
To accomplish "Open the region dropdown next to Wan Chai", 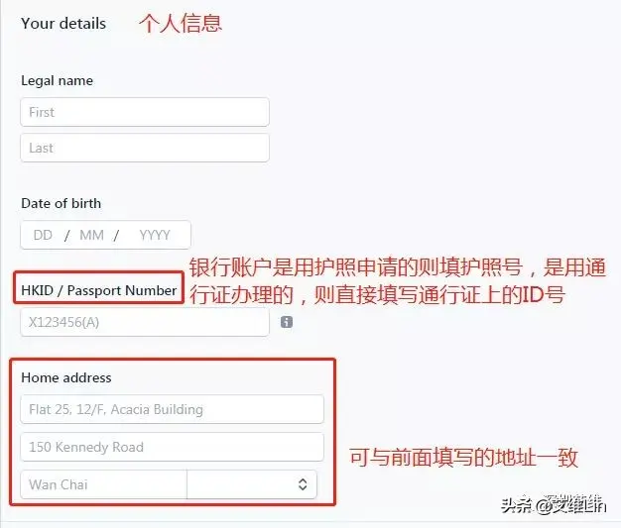I will point(252,484).
